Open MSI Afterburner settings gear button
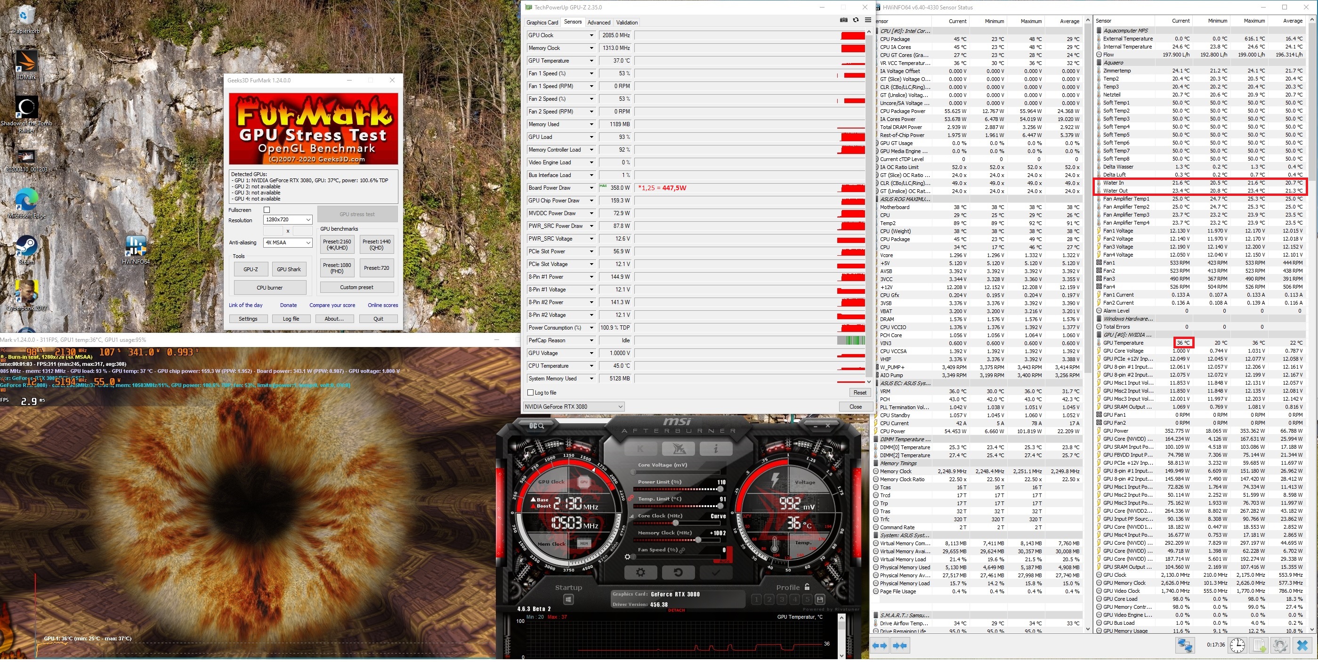The width and height of the screenshot is (1318, 662). 640,573
